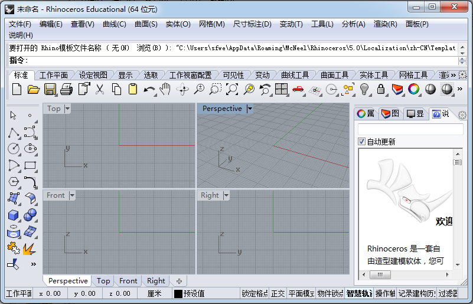The width and height of the screenshot is (473, 304).
Task: Uncheck the 自动更新 checkbox
Action: tap(362, 142)
